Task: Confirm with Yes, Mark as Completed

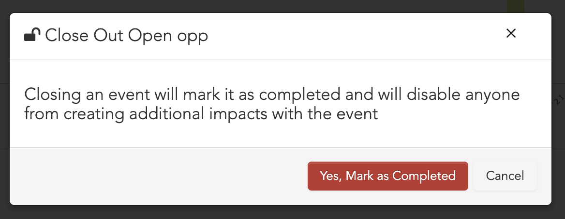Action: coord(388,176)
